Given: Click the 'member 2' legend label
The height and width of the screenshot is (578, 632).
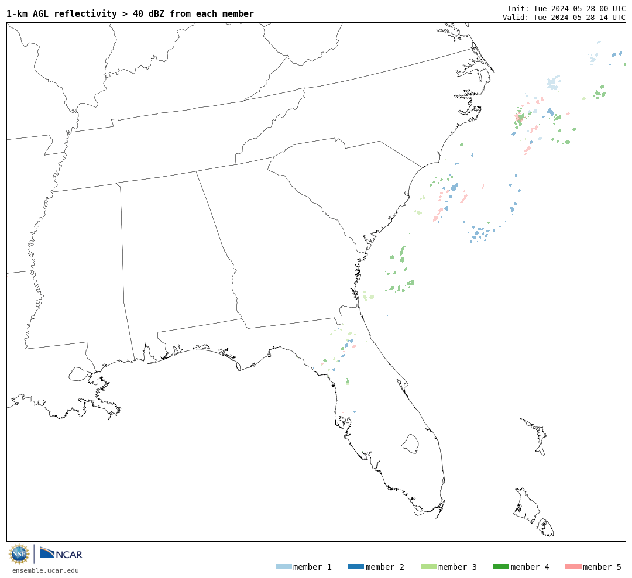Looking at the screenshot, I should [385, 567].
